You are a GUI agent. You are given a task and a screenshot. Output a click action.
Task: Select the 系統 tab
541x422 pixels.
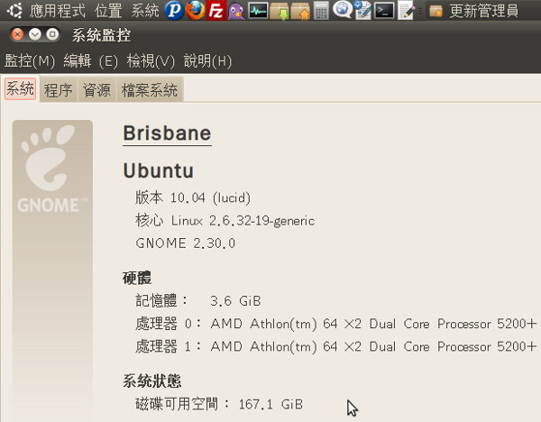21,88
